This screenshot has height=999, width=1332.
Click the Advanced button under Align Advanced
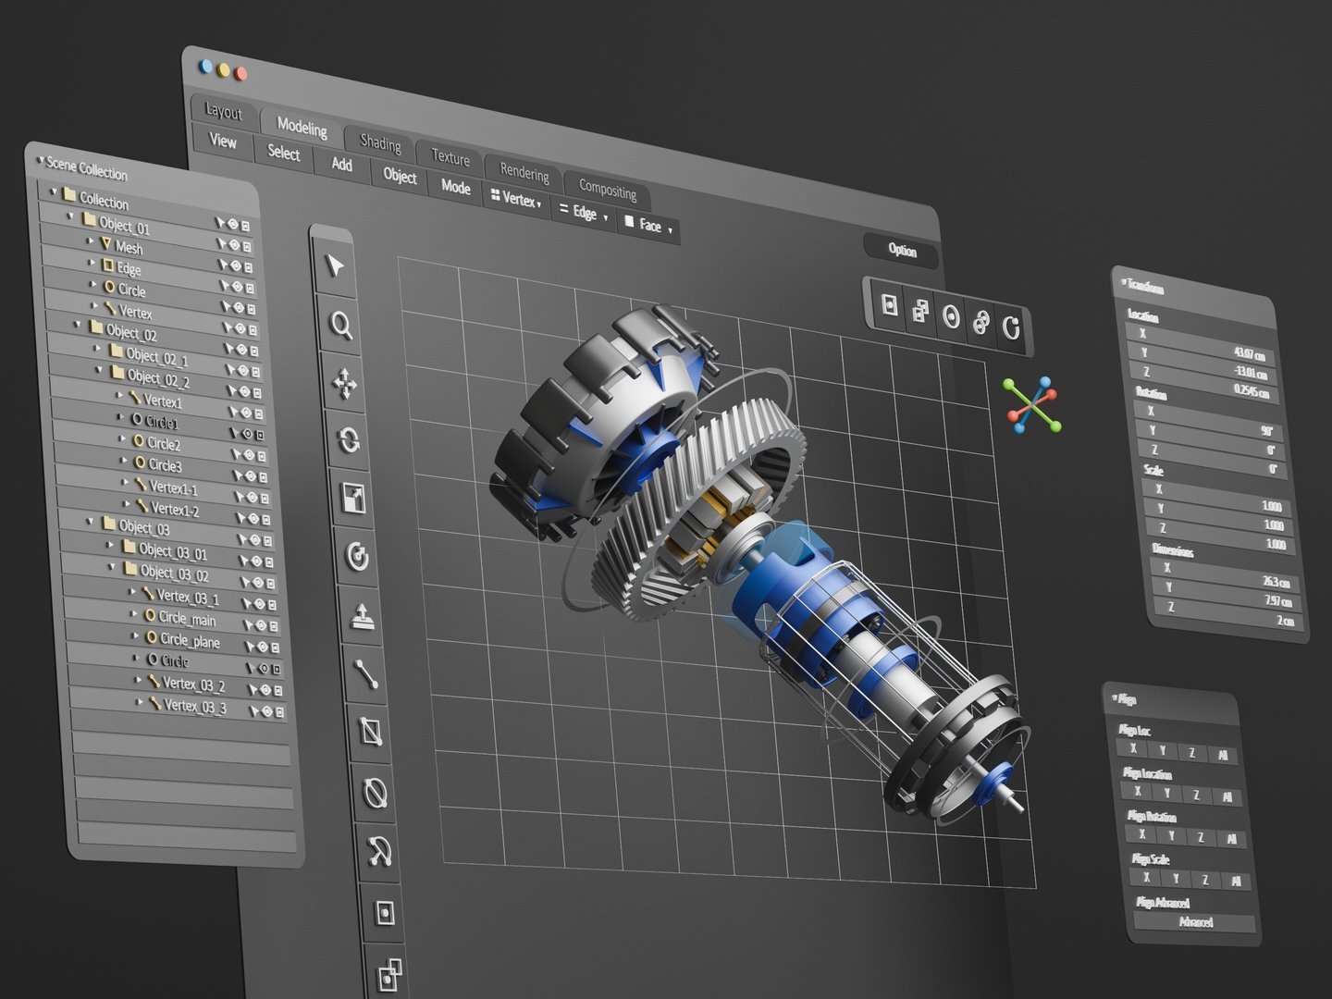[x=1195, y=922]
